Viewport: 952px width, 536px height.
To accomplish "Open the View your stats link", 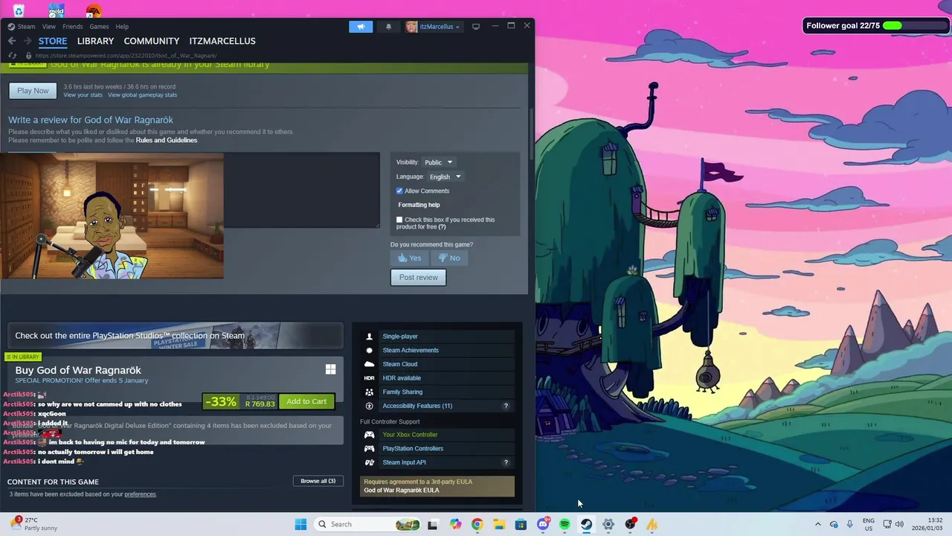I will pos(83,95).
